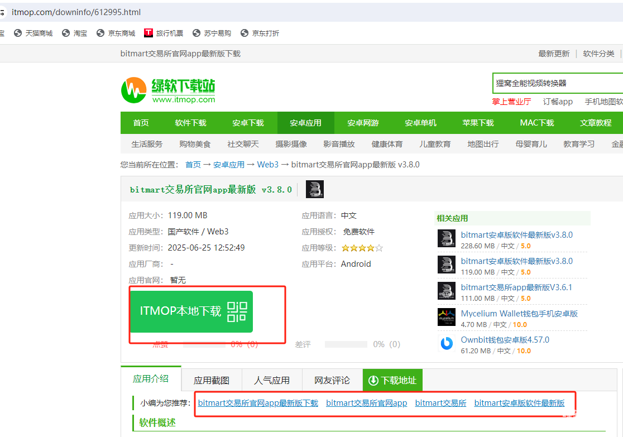623x437 pixels.
Task: Open the bitmart交易所官网app recommended link
Action: click(x=366, y=403)
